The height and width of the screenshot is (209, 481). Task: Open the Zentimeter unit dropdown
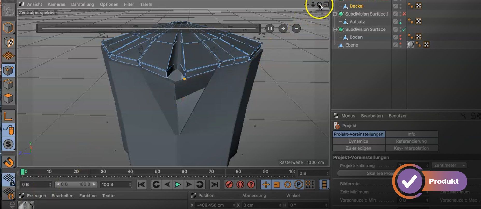(x=449, y=165)
